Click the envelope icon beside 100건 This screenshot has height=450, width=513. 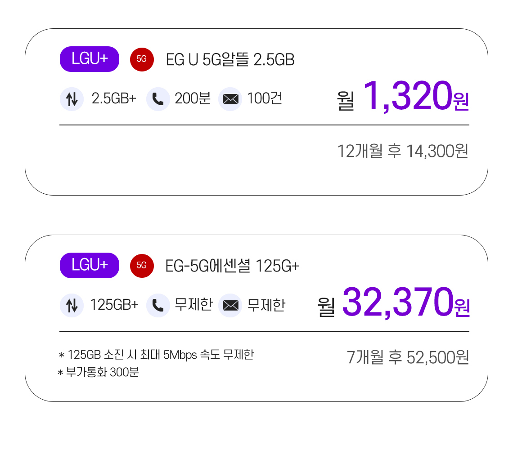pyautogui.click(x=230, y=99)
